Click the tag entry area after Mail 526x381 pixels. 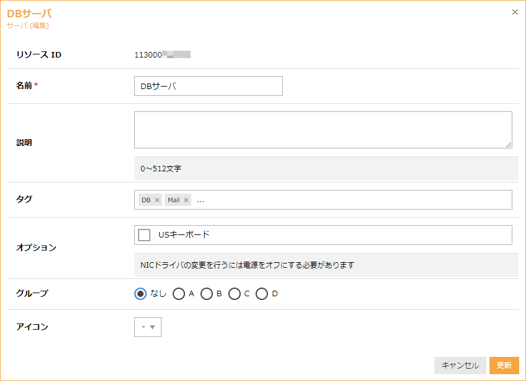(x=353, y=200)
